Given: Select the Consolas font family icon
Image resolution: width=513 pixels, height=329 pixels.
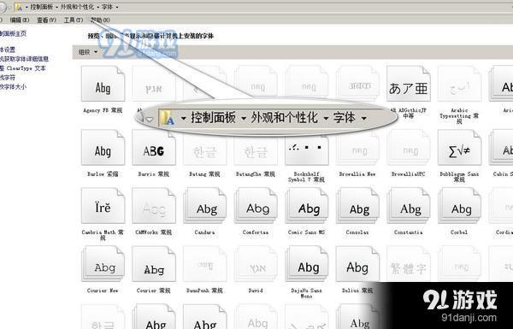Looking at the screenshot, I should [x=357, y=206].
